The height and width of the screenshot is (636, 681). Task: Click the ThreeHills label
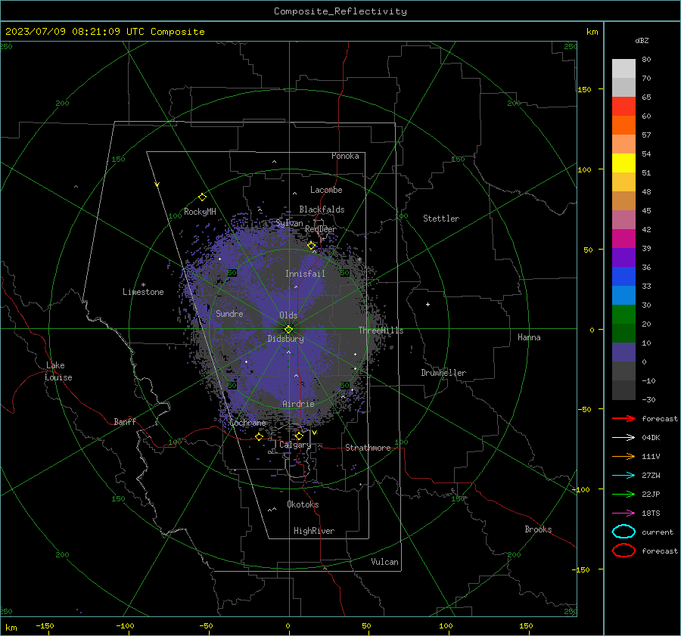coord(381,330)
